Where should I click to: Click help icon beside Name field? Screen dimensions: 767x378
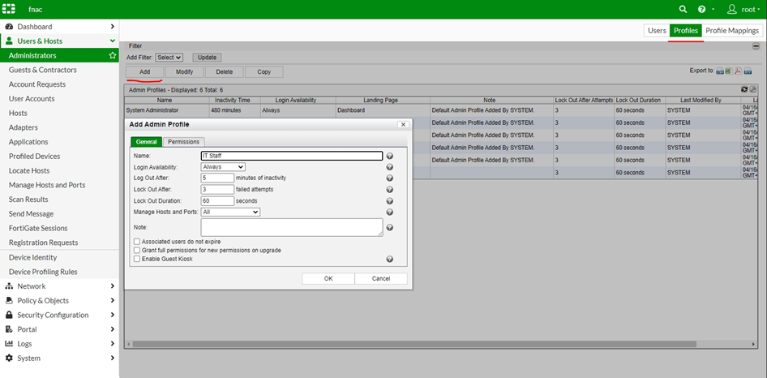pos(390,156)
